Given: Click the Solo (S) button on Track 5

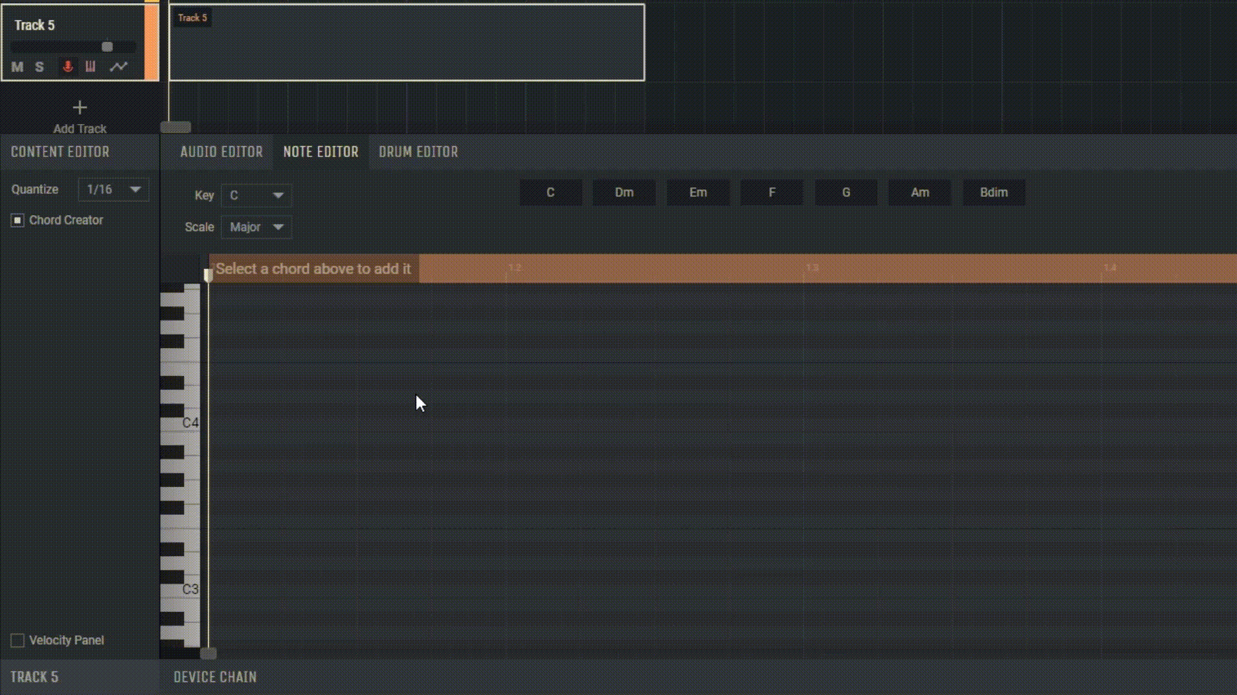Looking at the screenshot, I should pyautogui.click(x=39, y=66).
